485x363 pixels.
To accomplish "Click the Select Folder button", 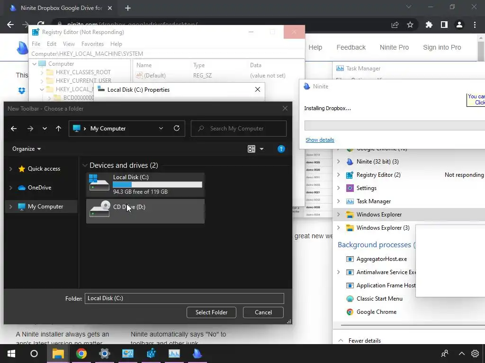I will (211, 312).
